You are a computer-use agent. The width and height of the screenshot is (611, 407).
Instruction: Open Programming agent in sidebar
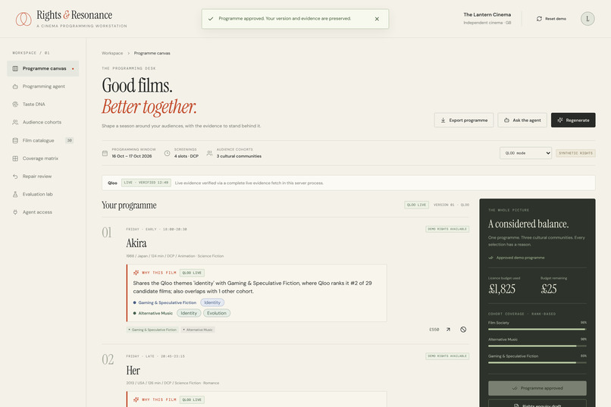click(x=43, y=86)
